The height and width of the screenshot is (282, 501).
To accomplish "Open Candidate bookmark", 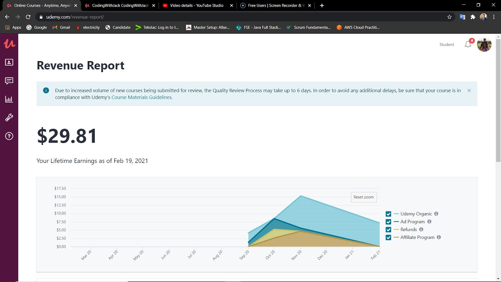I will (118, 27).
